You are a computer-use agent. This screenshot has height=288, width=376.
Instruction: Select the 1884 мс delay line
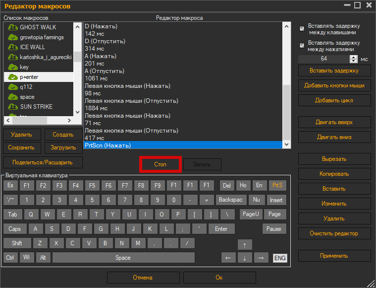pyautogui.click(x=183, y=108)
